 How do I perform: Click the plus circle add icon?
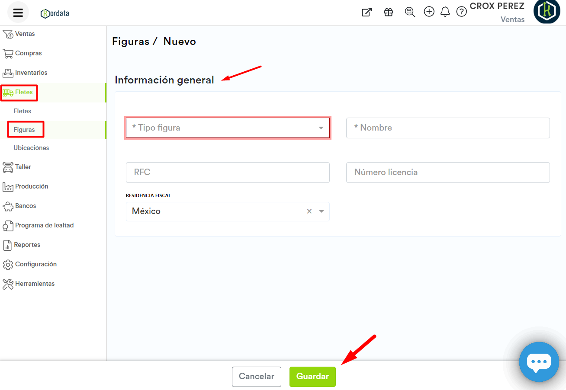click(x=429, y=12)
